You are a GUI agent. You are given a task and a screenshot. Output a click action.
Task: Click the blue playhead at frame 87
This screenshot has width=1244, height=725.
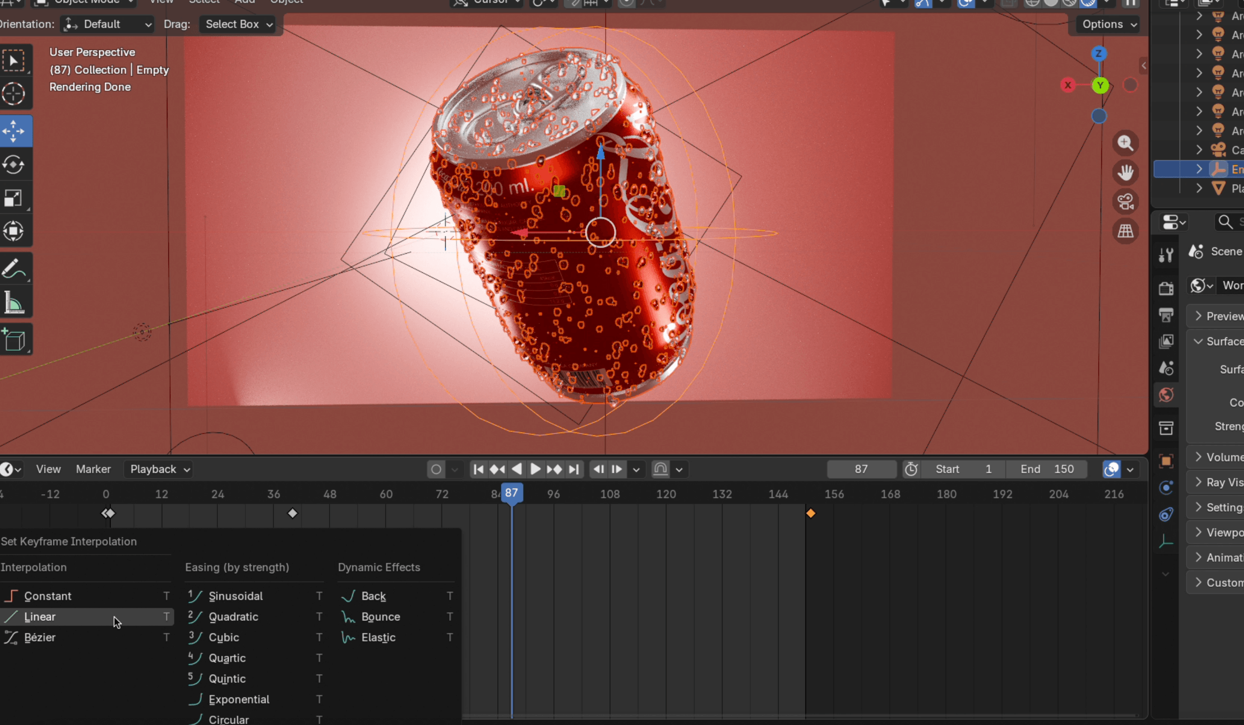[512, 493]
